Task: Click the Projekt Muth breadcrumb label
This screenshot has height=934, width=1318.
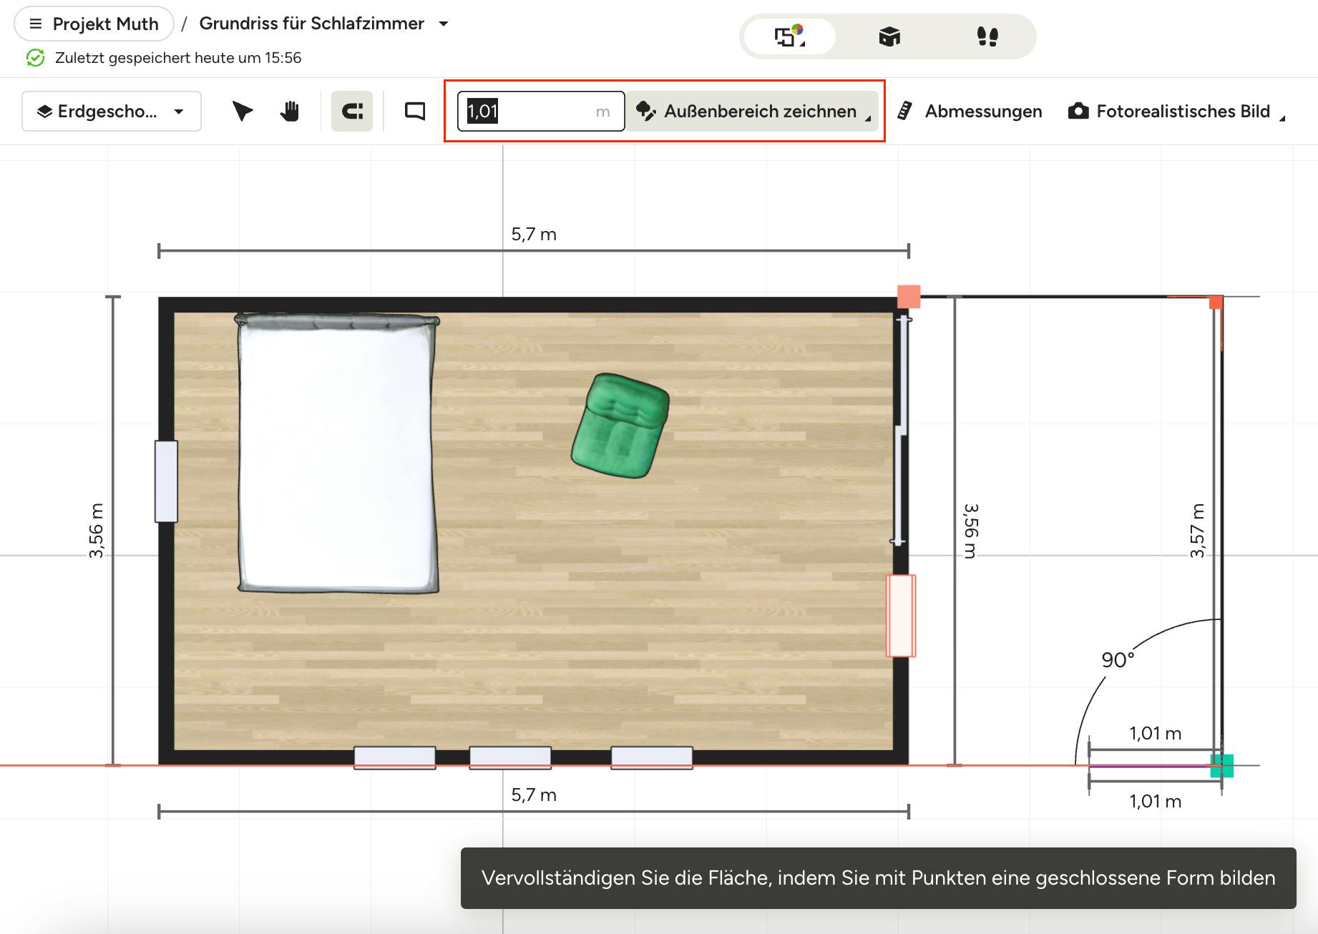Action: (x=105, y=24)
